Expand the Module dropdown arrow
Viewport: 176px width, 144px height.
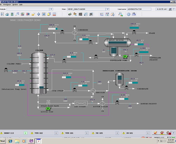[51, 9]
